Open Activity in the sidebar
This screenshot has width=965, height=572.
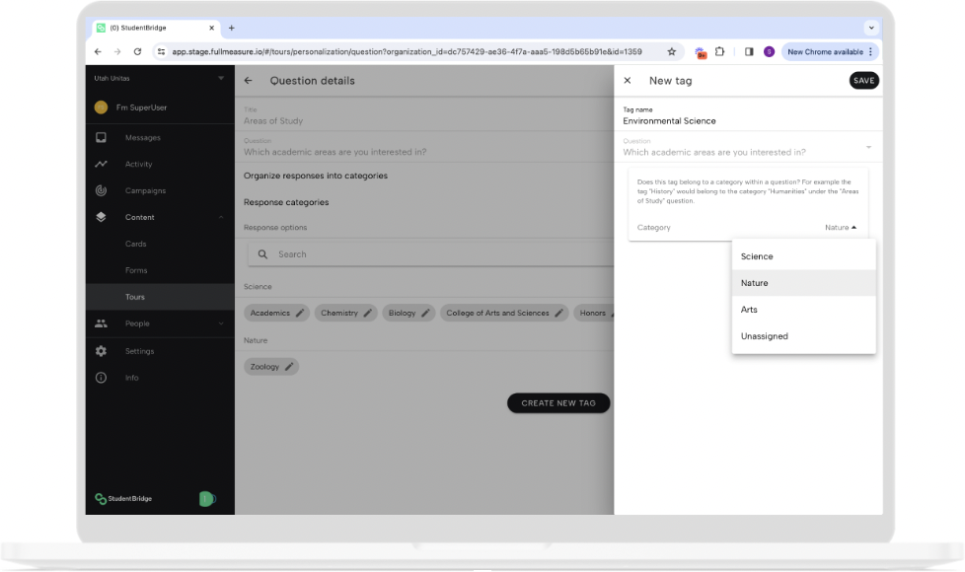click(x=138, y=165)
